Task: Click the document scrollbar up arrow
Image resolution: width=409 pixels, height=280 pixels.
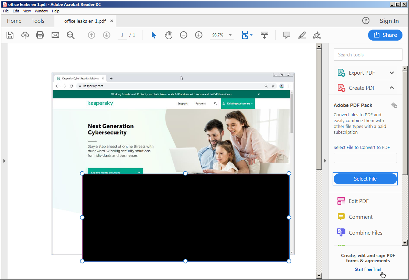Action: (x=319, y=46)
